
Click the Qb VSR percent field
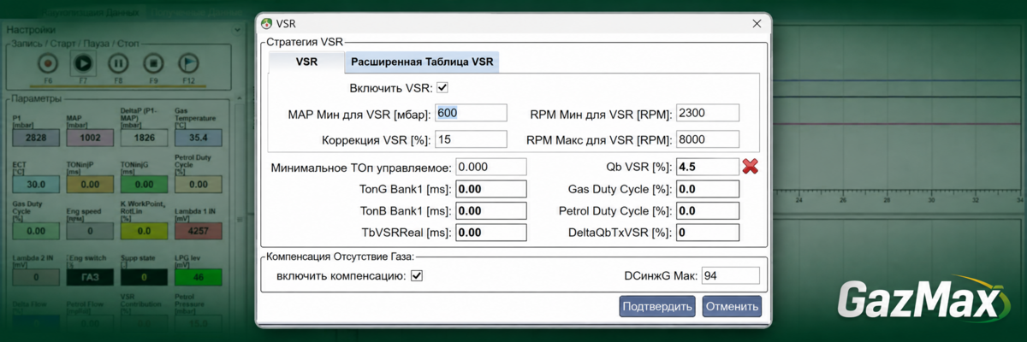(707, 167)
